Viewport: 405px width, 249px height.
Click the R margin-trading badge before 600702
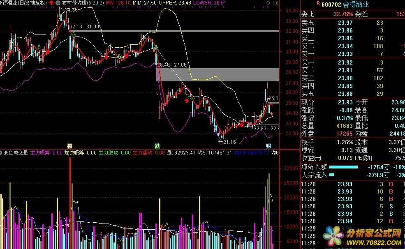pyautogui.click(x=318, y=3)
